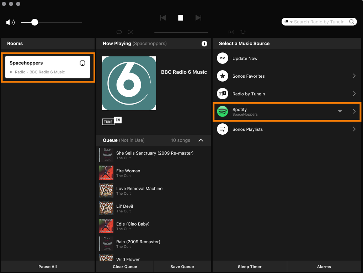Select Love Removal Machine in queue
This screenshot has height=273, width=363.
154,191
